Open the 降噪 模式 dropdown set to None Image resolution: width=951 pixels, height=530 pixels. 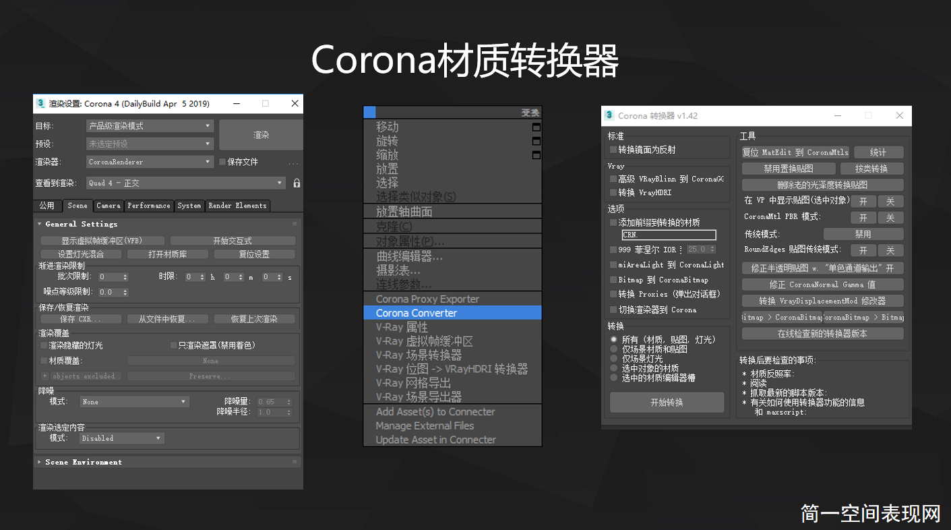(133, 402)
